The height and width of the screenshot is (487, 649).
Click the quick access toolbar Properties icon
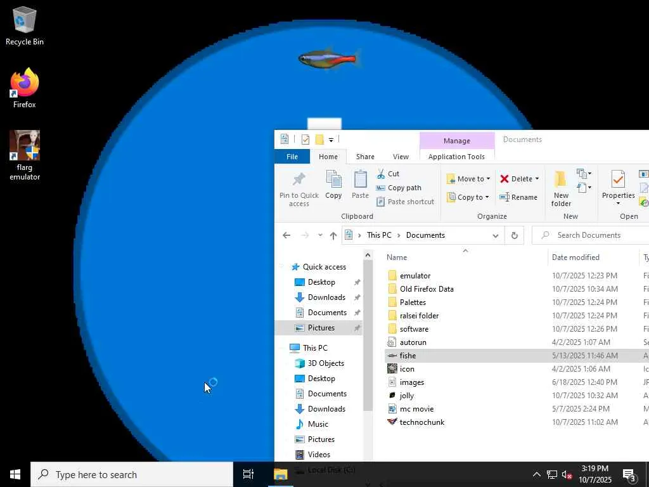tap(305, 140)
